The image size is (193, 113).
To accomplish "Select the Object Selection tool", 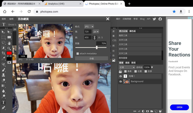I will (x=3, y=48).
